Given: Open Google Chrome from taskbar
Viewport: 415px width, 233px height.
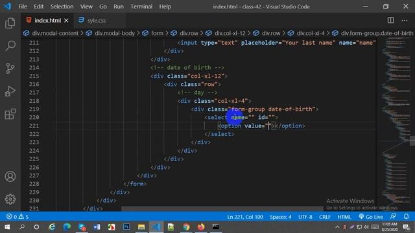Looking at the screenshot, I should 186,227.
